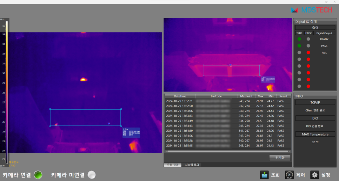Select the row dated 2024-10-29 13:55:28
This screenshot has width=339, height=181.
[x=228, y=141]
